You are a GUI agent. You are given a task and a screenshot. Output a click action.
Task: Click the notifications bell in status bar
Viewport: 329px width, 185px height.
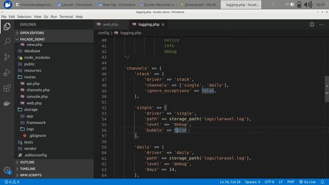coord(322,182)
